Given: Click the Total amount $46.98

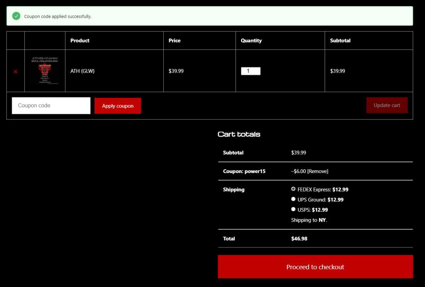Looking at the screenshot, I should click(299, 239).
